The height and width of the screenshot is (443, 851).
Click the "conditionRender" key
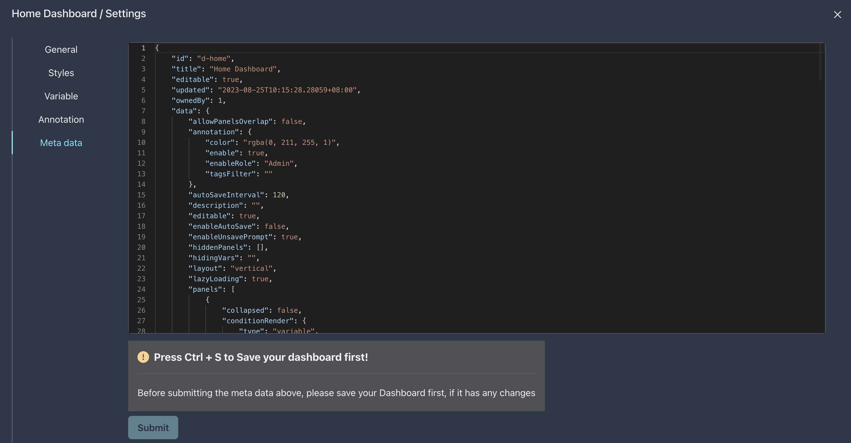[258, 321]
